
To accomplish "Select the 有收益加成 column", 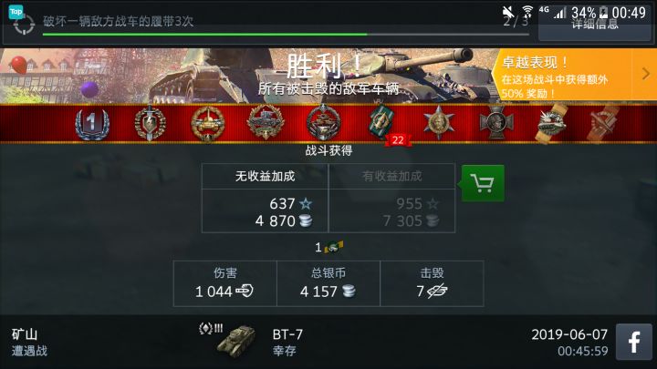I will pos(391,198).
